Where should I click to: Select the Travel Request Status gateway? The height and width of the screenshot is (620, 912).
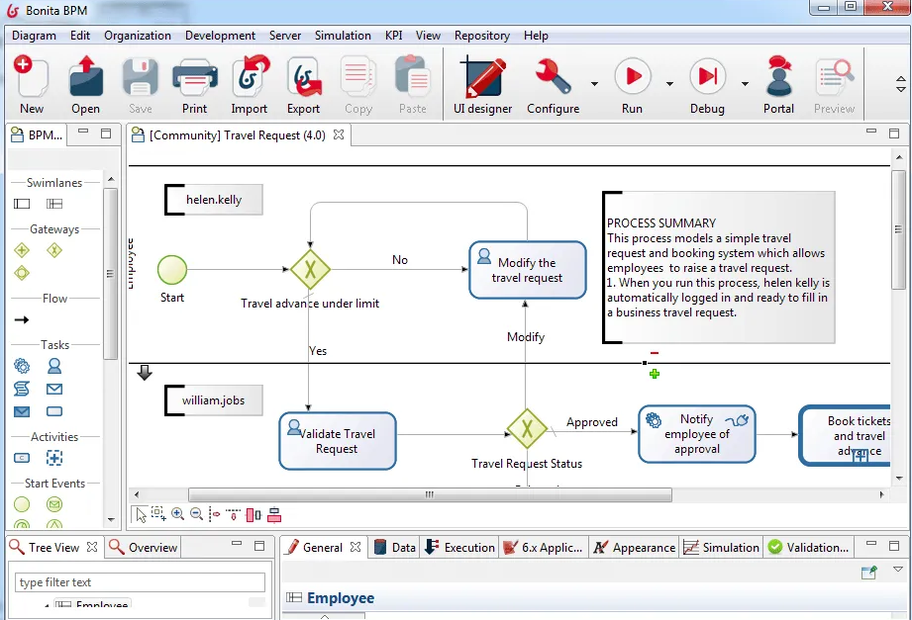tap(527, 429)
